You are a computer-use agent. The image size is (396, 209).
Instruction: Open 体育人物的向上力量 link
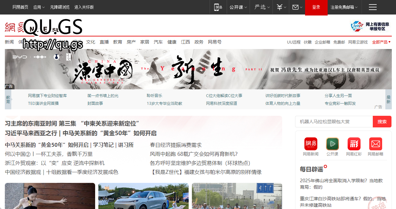click(283, 104)
